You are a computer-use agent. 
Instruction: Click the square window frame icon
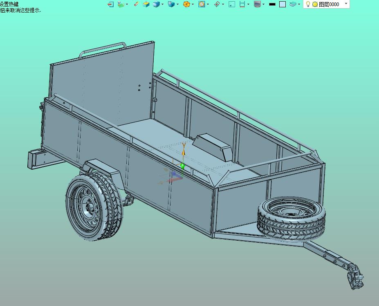(x=232, y=4)
